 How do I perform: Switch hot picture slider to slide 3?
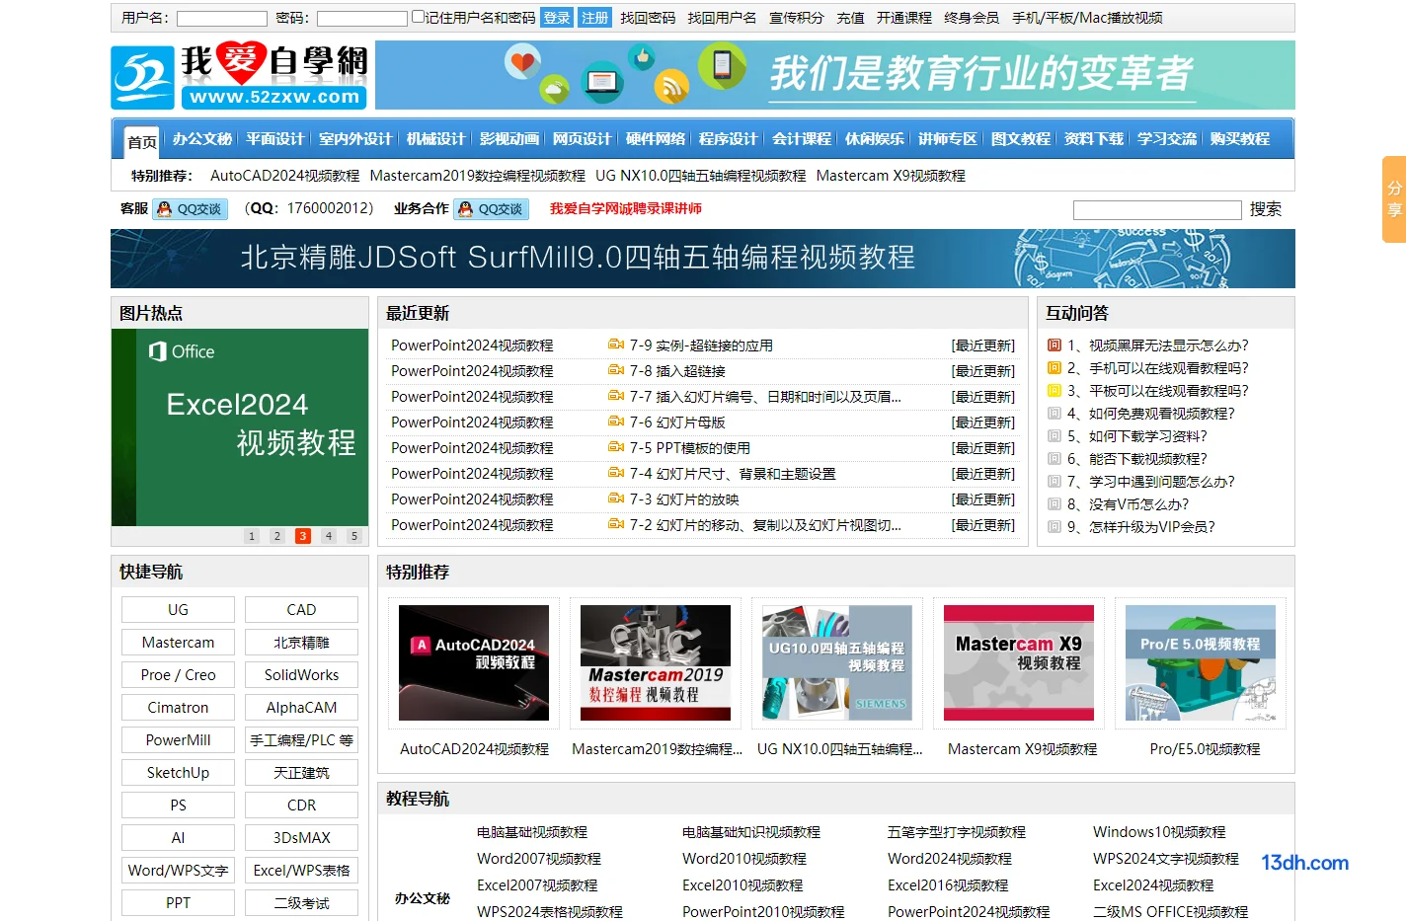(303, 536)
